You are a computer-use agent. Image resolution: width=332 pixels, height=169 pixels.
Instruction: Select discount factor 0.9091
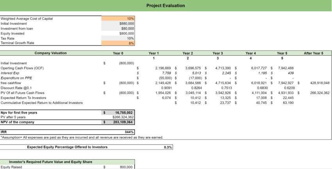167,88
